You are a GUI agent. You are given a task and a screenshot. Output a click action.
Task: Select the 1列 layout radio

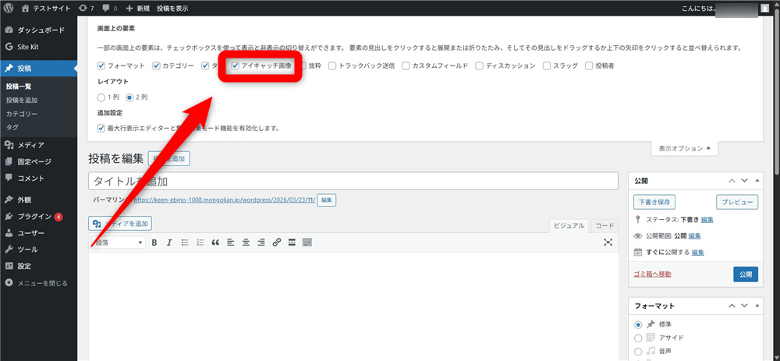coord(101,97)
